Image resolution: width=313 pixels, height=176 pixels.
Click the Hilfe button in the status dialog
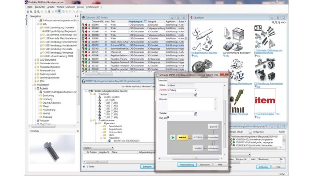(x=220, y=165)
